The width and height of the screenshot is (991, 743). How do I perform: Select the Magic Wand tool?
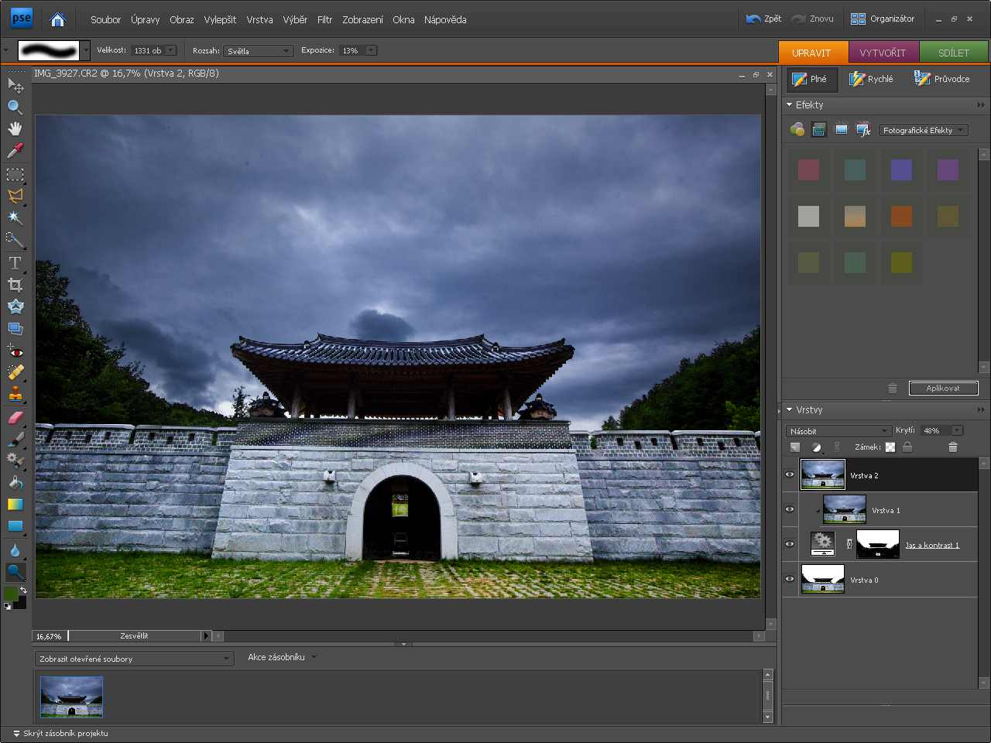[x=15, y=217]
